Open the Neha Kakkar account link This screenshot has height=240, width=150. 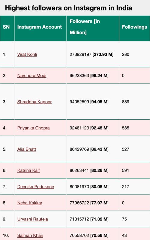pyautogui.click(x=30, y=203)
